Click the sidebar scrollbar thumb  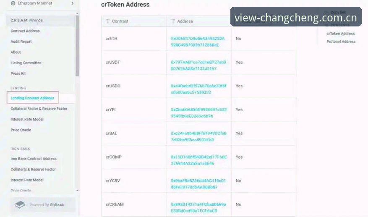coord(77,46)
